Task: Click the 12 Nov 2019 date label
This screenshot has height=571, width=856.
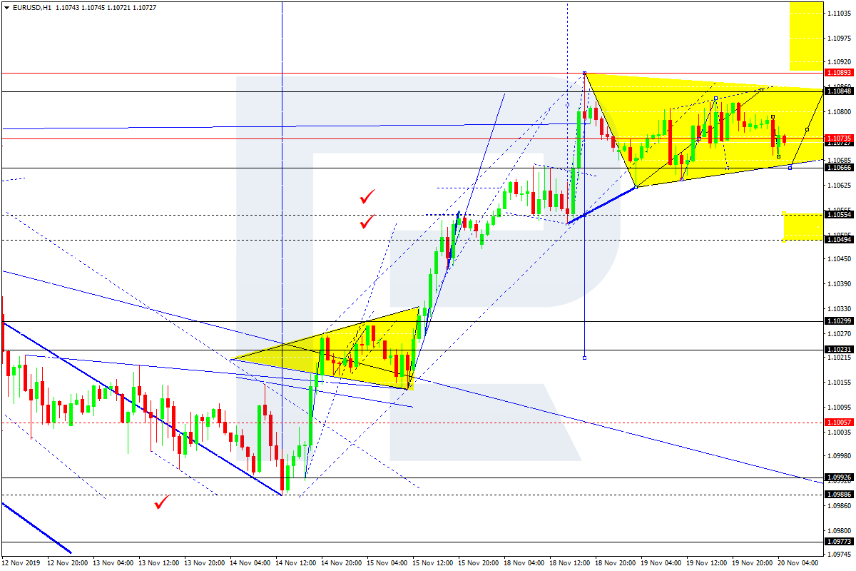Action: point(21,563)
